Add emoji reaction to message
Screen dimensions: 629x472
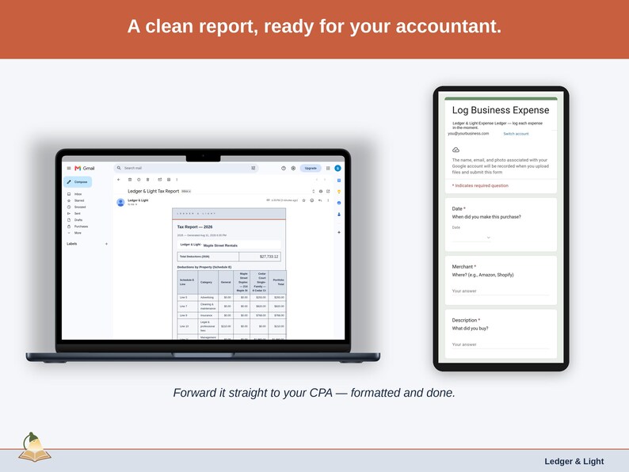point(311,200)
